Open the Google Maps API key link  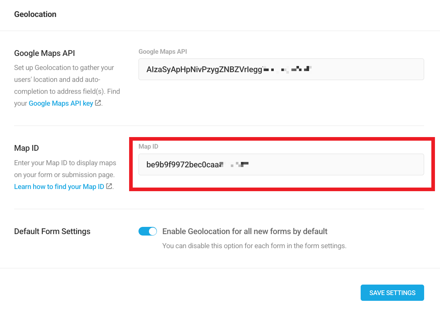click(x=61, y=103)
